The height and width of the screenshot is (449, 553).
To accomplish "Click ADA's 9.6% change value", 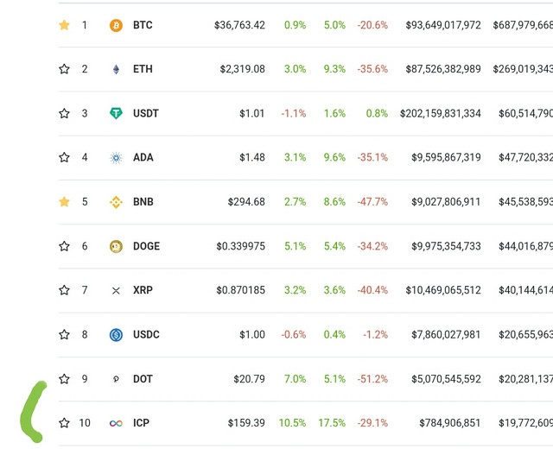I will [334, 157].
